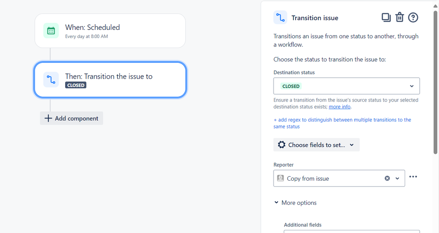The image size is (439, 233).
Task: Click the duplicate component icon
Action: [386, 18]
